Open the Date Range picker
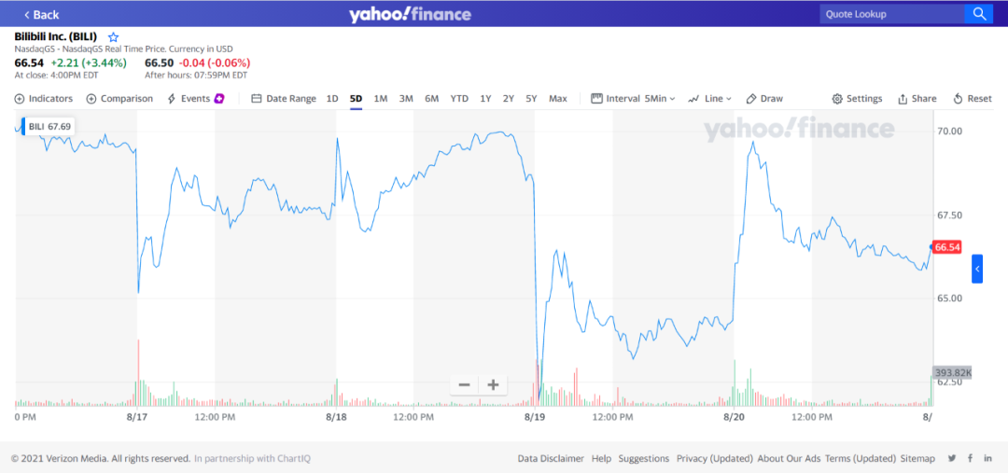Image resolution: width=1008 pixels, height=473 pixels. (x=284, y=99)
